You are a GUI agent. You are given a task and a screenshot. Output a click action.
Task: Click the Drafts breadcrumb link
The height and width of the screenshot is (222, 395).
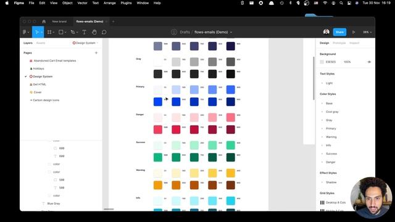coord(185,32)
